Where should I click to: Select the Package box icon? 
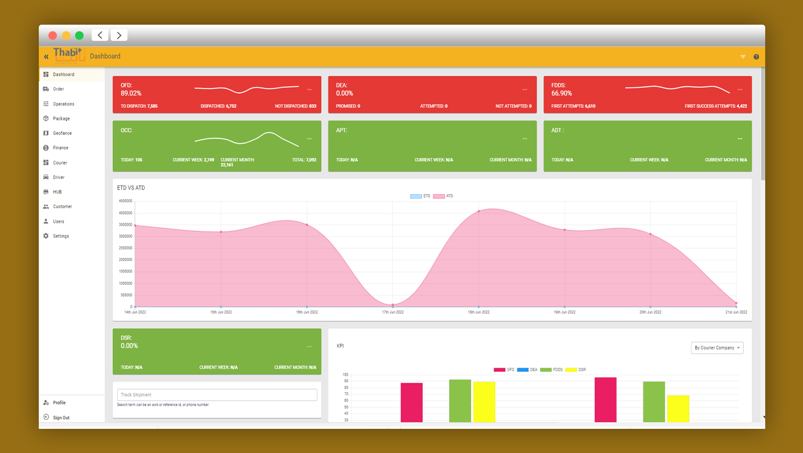pyautogui.click(x=46, y=118)
